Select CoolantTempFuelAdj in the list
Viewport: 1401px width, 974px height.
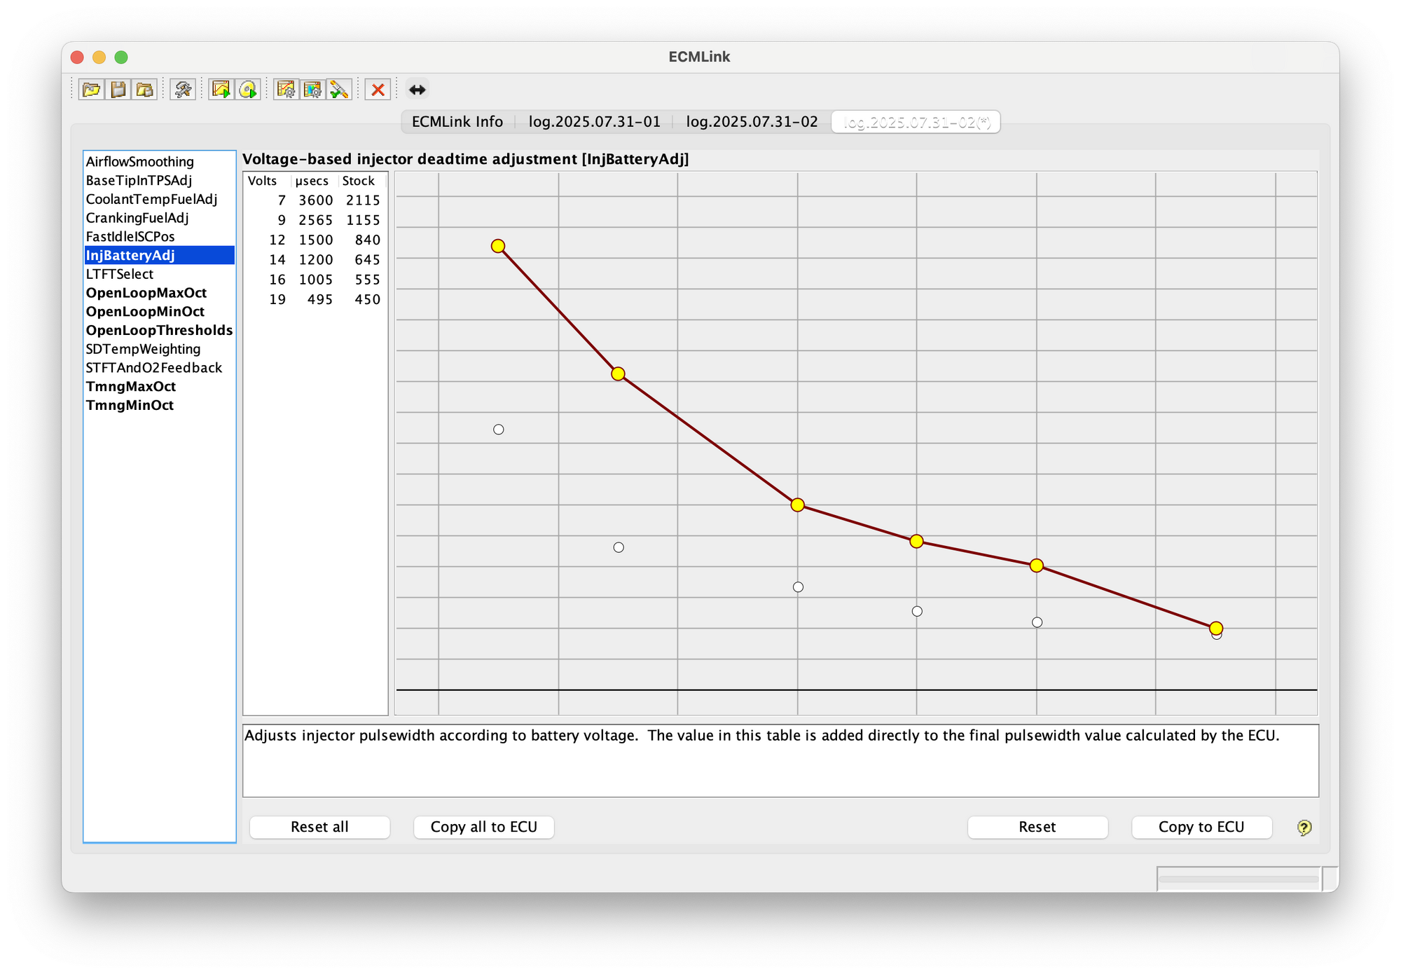159,199
